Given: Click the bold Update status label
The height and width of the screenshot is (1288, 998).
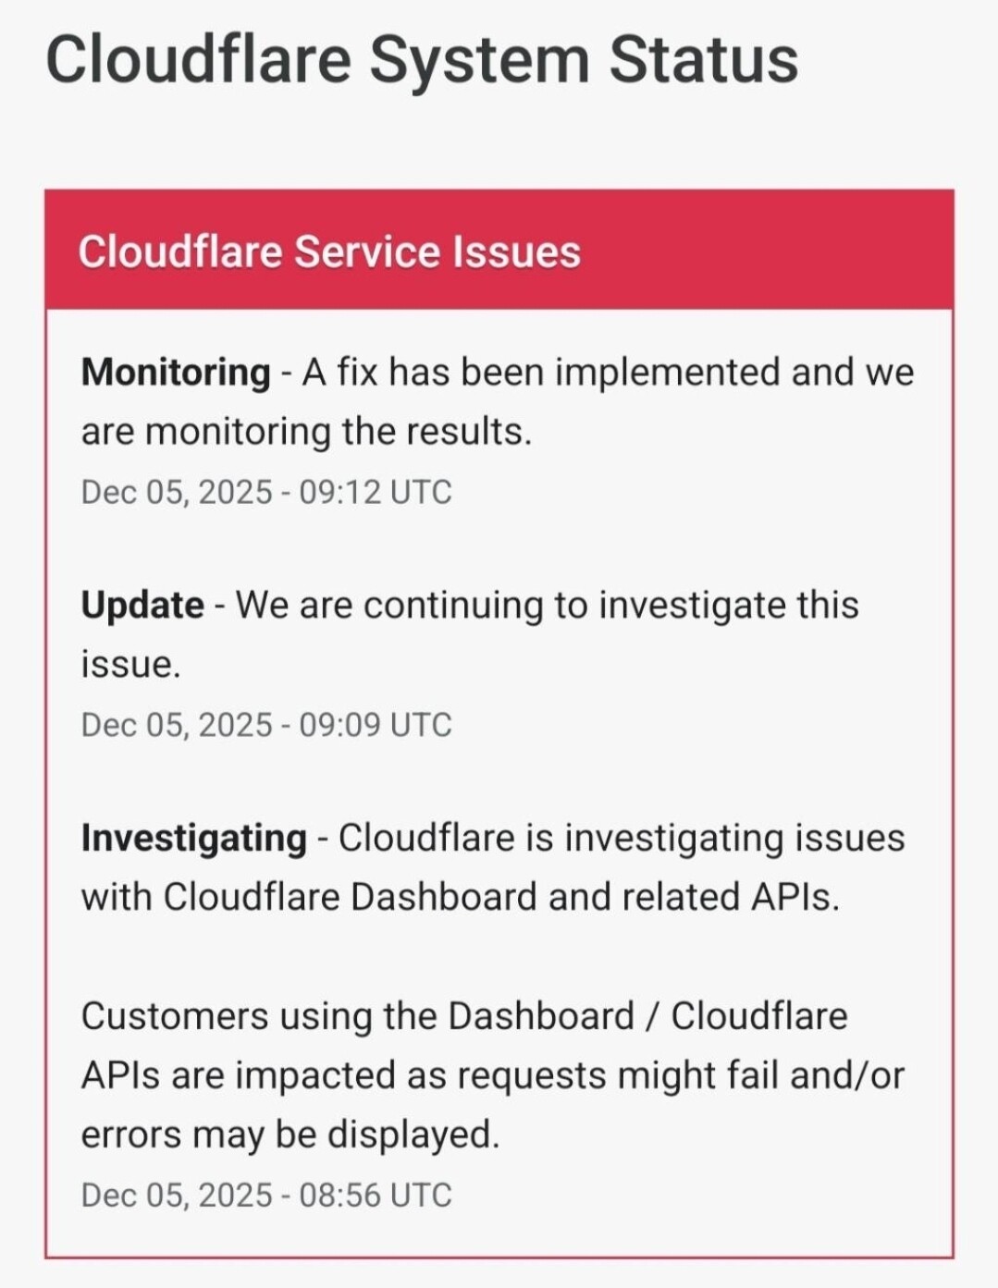Looking at the screenshot, I should tap(142, 606).
